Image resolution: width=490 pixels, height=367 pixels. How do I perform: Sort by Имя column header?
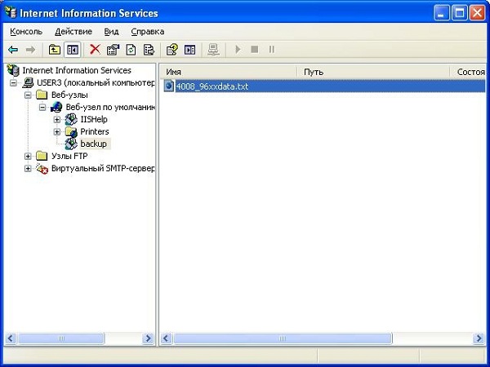coord(229,72)
